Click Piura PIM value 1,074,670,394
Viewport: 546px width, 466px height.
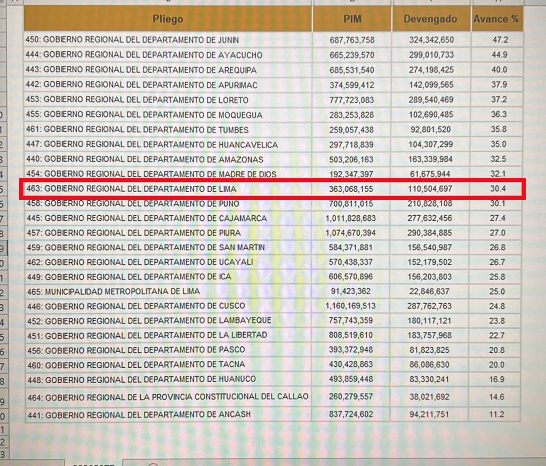click(350, 233)
